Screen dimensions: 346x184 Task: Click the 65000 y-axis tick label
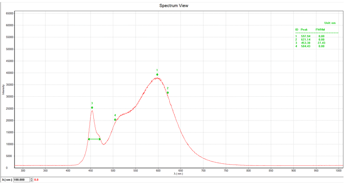tap(10, 13)
